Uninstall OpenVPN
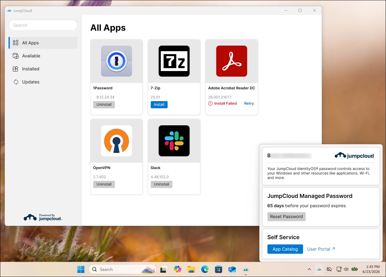386x277 pixels. click(104, 184)
